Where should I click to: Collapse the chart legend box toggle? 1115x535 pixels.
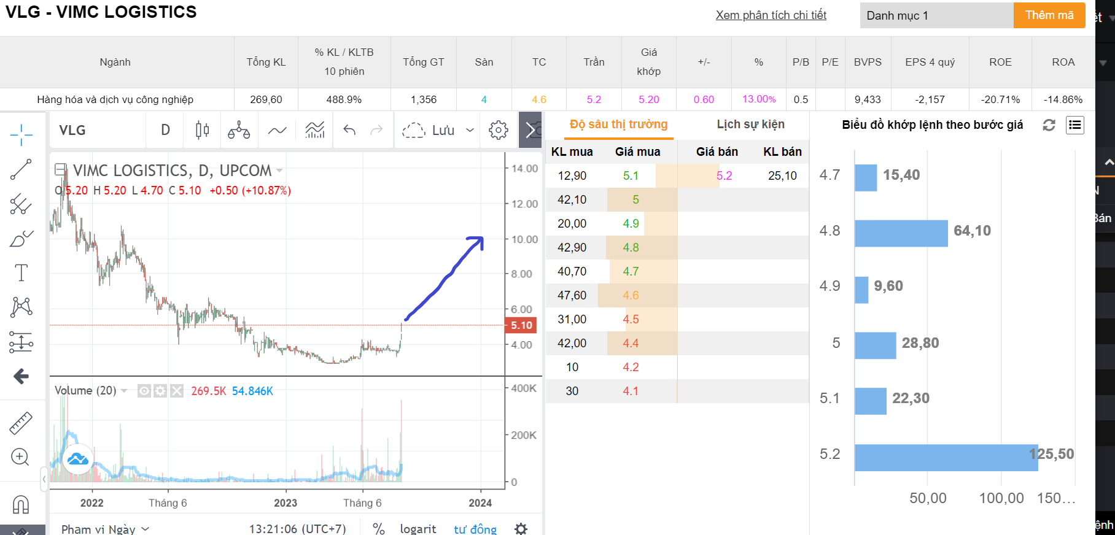pos(60,169)
